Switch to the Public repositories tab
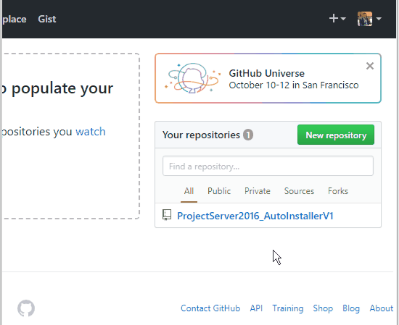Image resolution: width=399 pixels, height=325 pixels. [x=219, y=191]
